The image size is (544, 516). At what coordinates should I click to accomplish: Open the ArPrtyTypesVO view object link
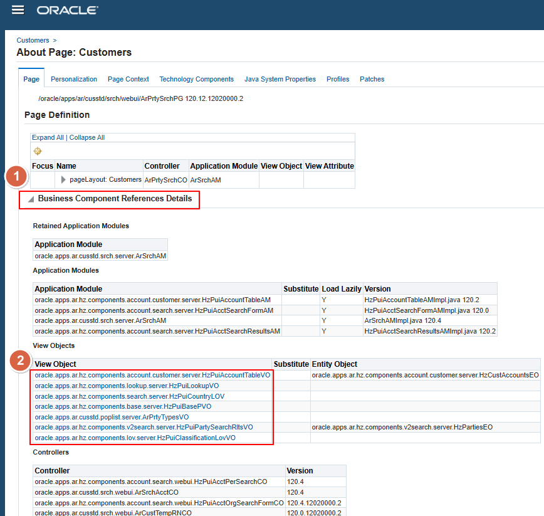(112, 417)
